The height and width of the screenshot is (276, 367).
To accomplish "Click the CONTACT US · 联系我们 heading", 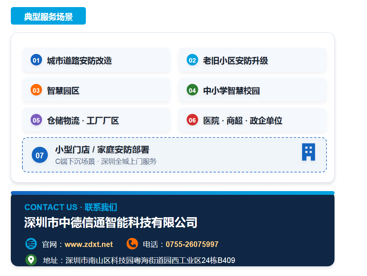I will [x=71, y=207].
